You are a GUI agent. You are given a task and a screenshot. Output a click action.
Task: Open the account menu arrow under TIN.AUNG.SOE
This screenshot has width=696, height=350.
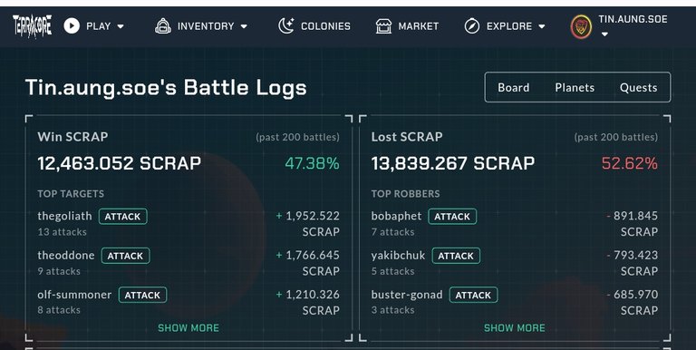coord(604,34)
